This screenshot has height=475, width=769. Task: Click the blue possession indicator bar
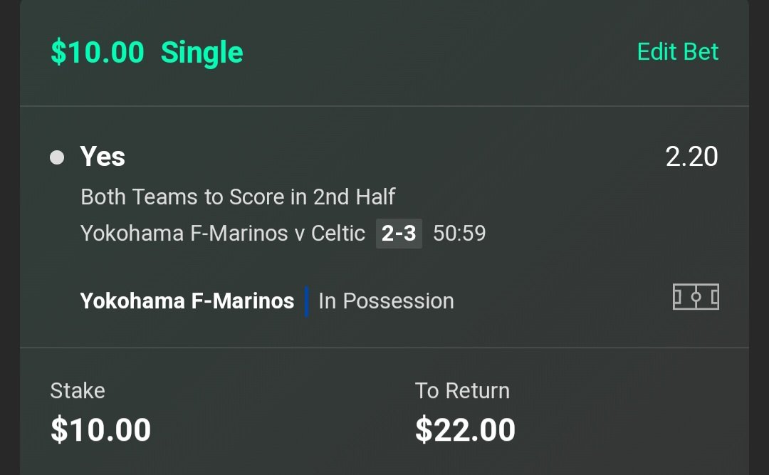tap(306, 301)
